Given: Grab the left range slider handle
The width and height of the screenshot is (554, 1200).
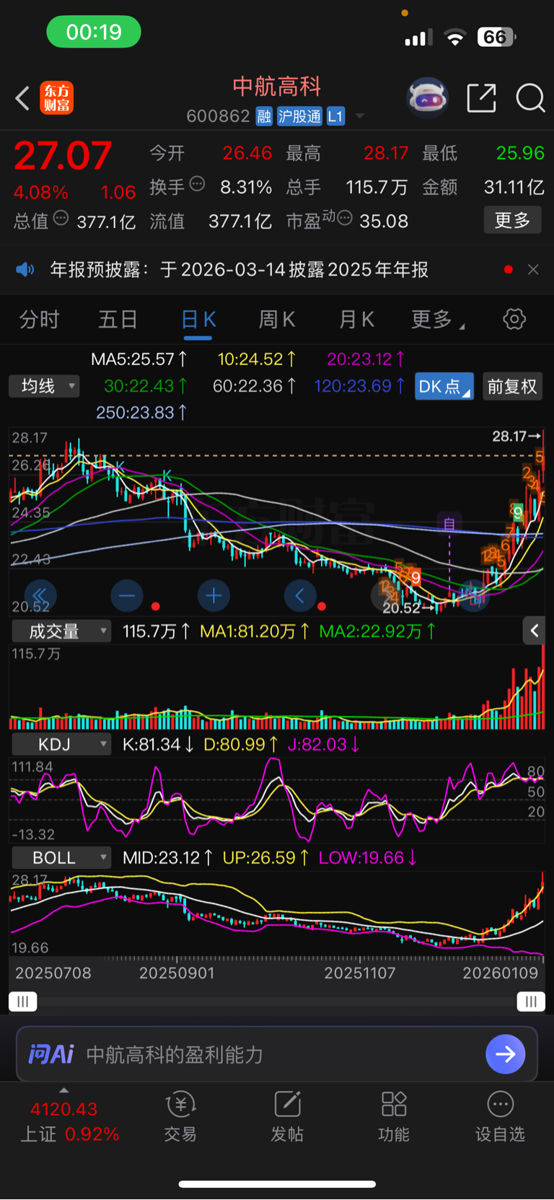Looking at the screenshot, I should point(23,1002).
